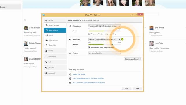
Task: Open Learn more about setting up audio equipment link
Action: (88, 78)
